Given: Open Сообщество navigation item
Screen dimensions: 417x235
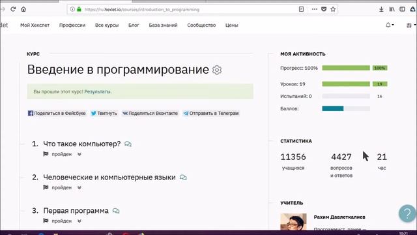Looking at the screenshot, I should pyautogui.click(x=201, y=25).
